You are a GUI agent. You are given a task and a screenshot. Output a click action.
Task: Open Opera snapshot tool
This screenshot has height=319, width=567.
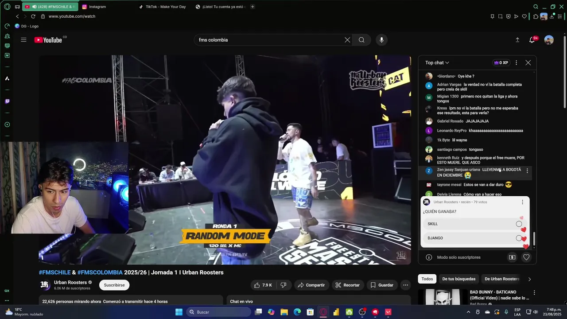500,16
